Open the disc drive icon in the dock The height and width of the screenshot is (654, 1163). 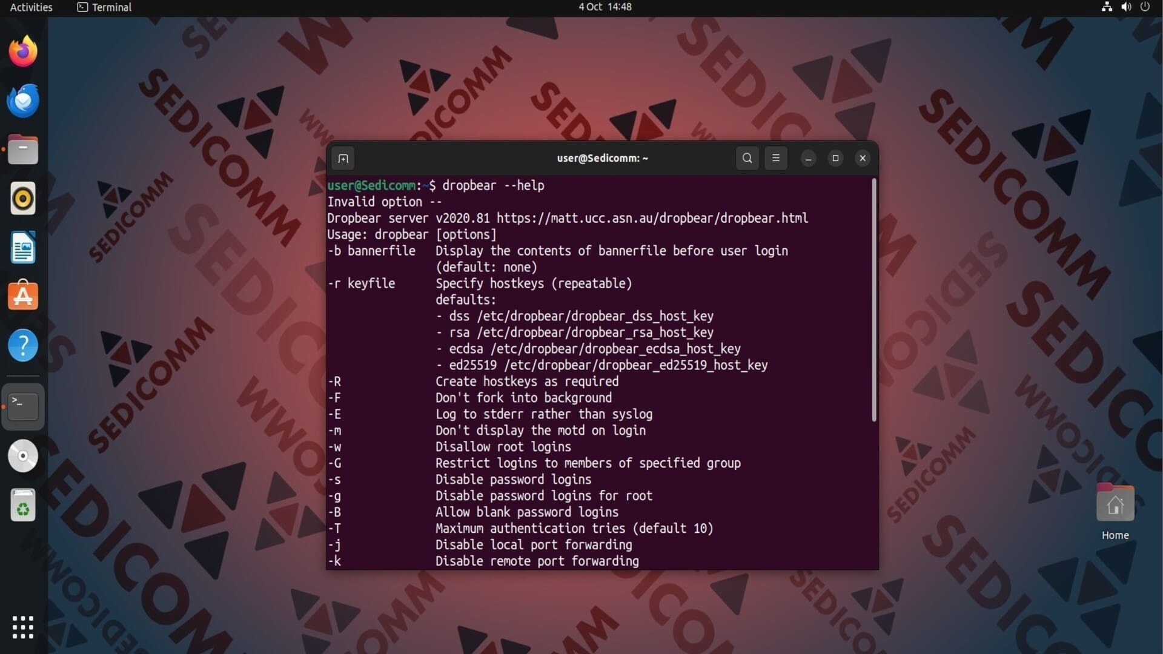click(23, 456)
